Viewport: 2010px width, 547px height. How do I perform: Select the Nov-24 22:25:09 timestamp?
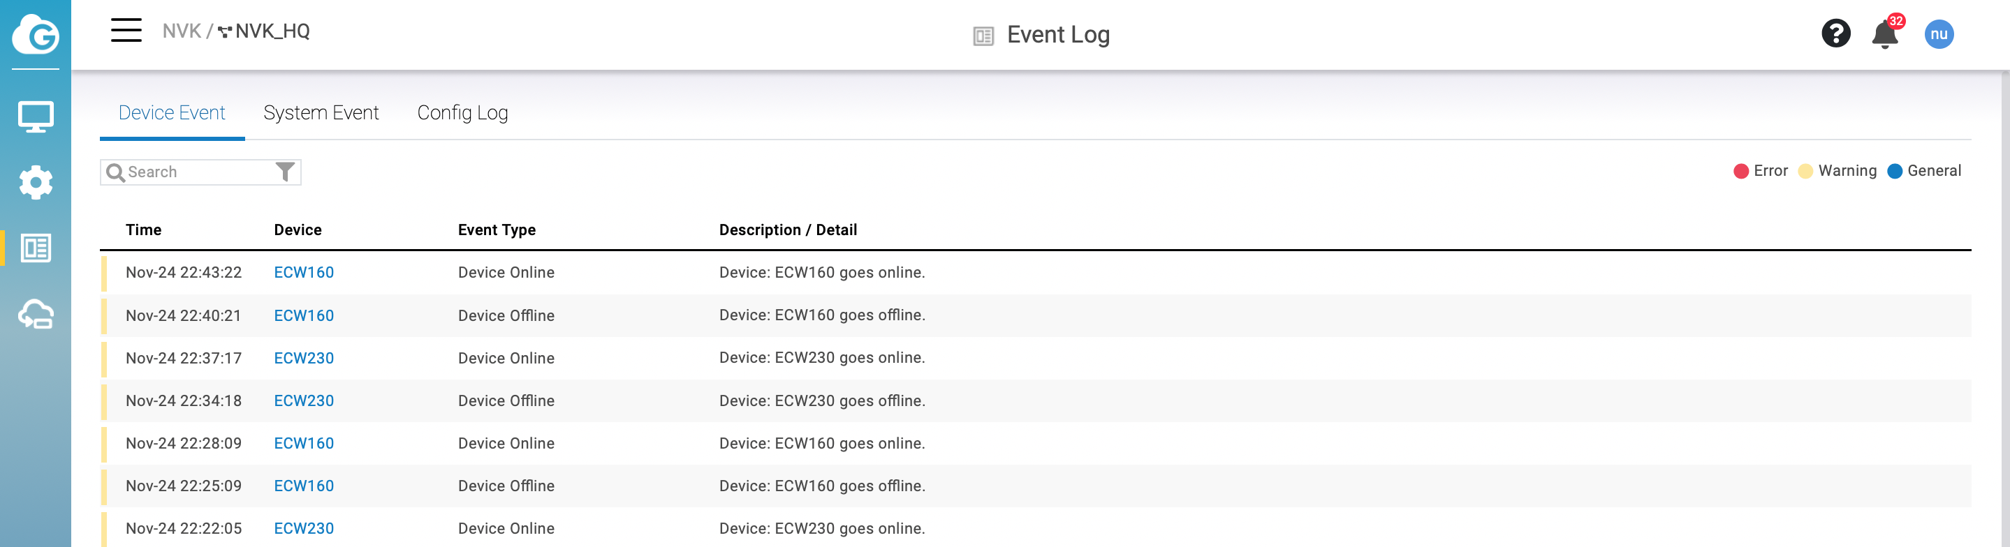coord(184,486)
